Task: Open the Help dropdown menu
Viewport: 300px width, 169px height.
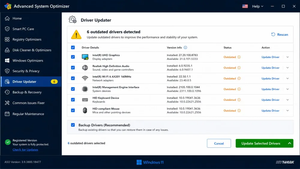Action: coord(257,6)
